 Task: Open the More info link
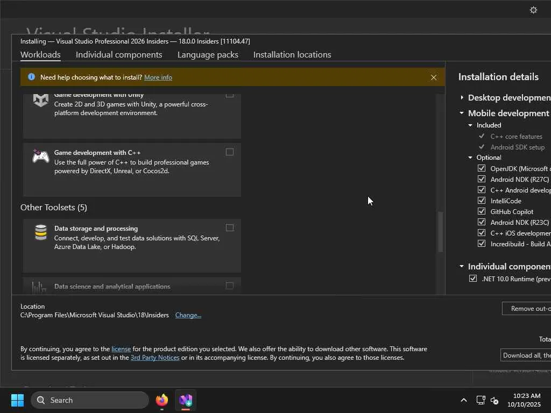pyautogui.click(x=158, y=77)
